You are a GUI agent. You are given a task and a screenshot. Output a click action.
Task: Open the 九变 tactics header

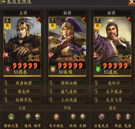click(22, 108)
